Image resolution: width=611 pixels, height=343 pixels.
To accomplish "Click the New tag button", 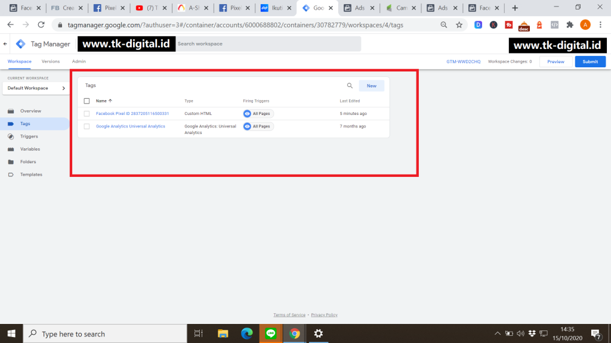I will (x=371, y=86).
